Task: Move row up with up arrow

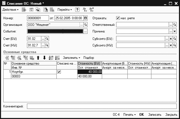Action: tap(38, 58)
